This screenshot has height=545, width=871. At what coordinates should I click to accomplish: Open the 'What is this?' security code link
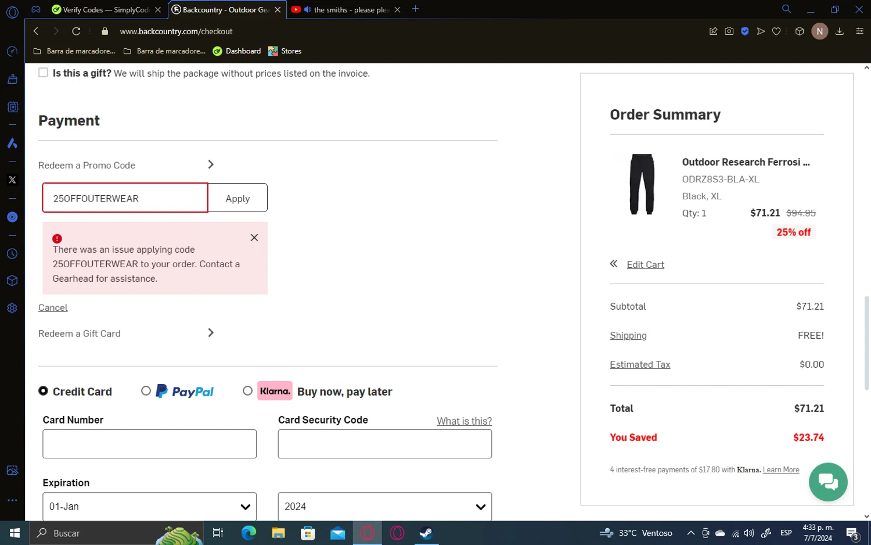pyautogui.click(x=464, y=421)
